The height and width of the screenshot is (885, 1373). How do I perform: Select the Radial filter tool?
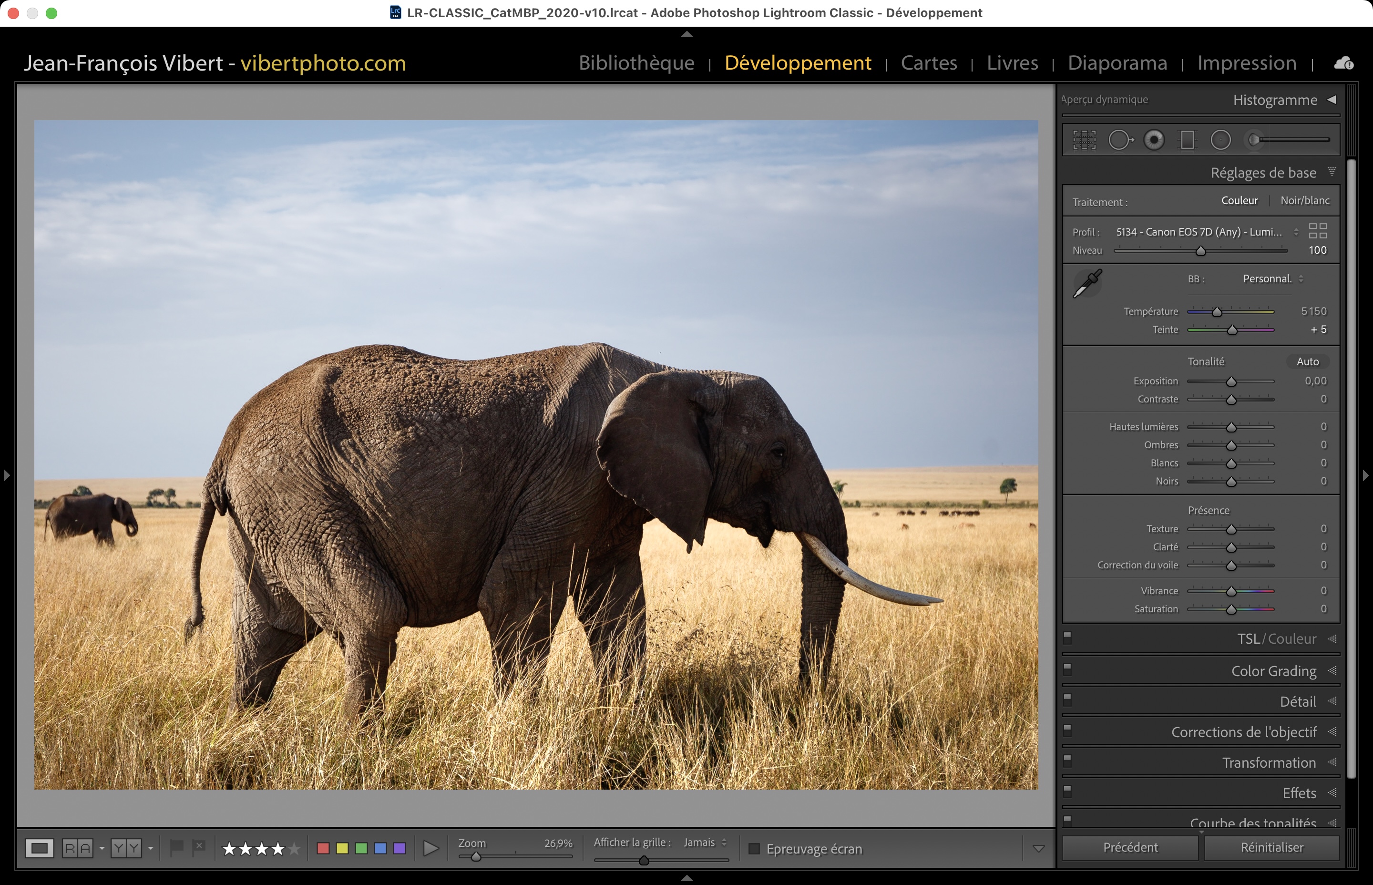1221,140
